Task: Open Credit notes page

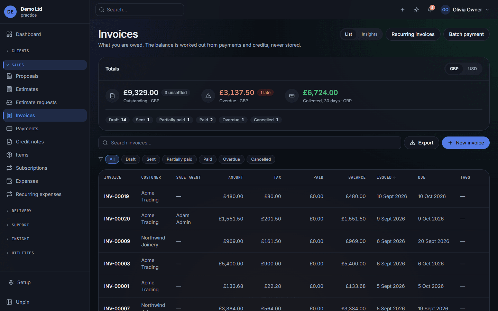Action: click(x=45, y=142)
